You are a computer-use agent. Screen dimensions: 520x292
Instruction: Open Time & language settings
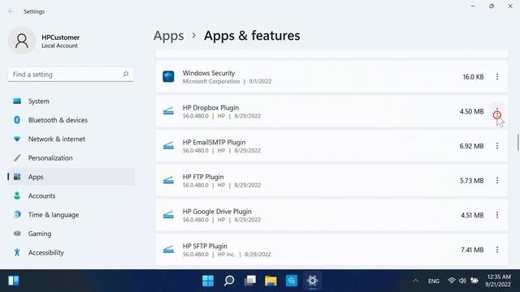(71, 215)
